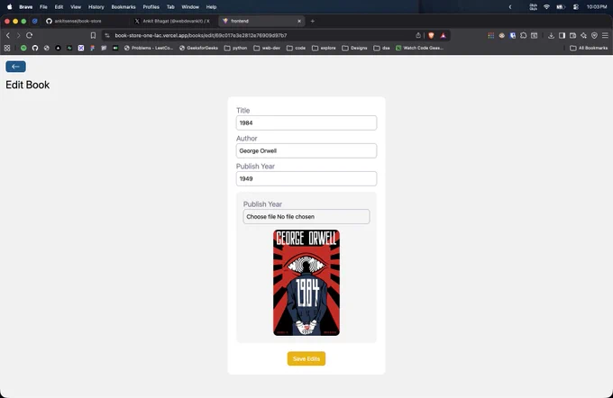613x398 pixels.
Task: Click the share icon in the address bar
Action: tap(418, 35)
